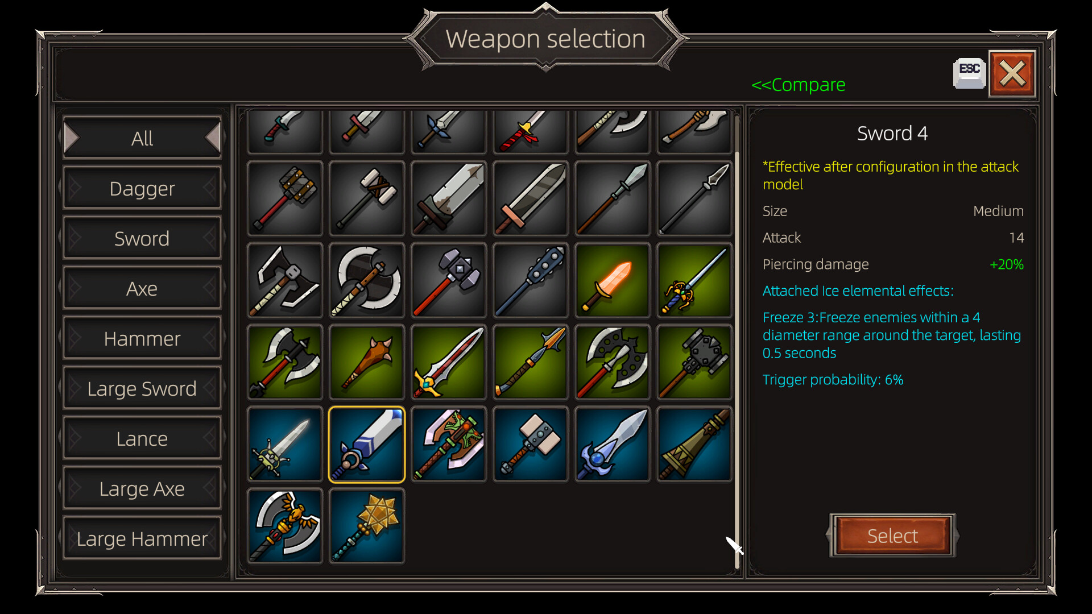Choose the wide rusty cleaver sword icon
1092x614 pixels.
pos(449,198)
